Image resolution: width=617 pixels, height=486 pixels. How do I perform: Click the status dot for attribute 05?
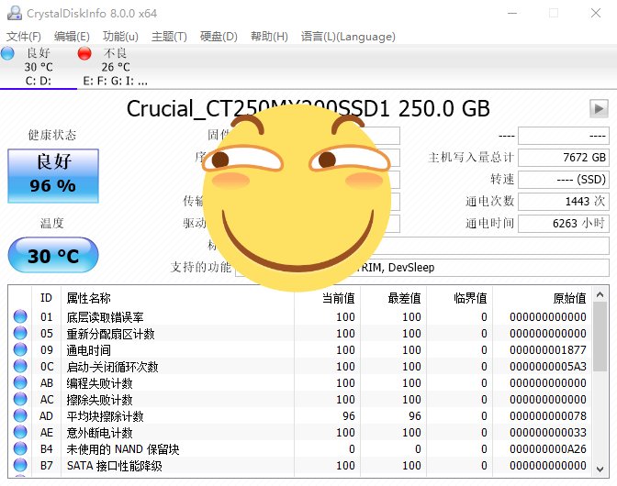pyautogui.click(x=20, y=333)
